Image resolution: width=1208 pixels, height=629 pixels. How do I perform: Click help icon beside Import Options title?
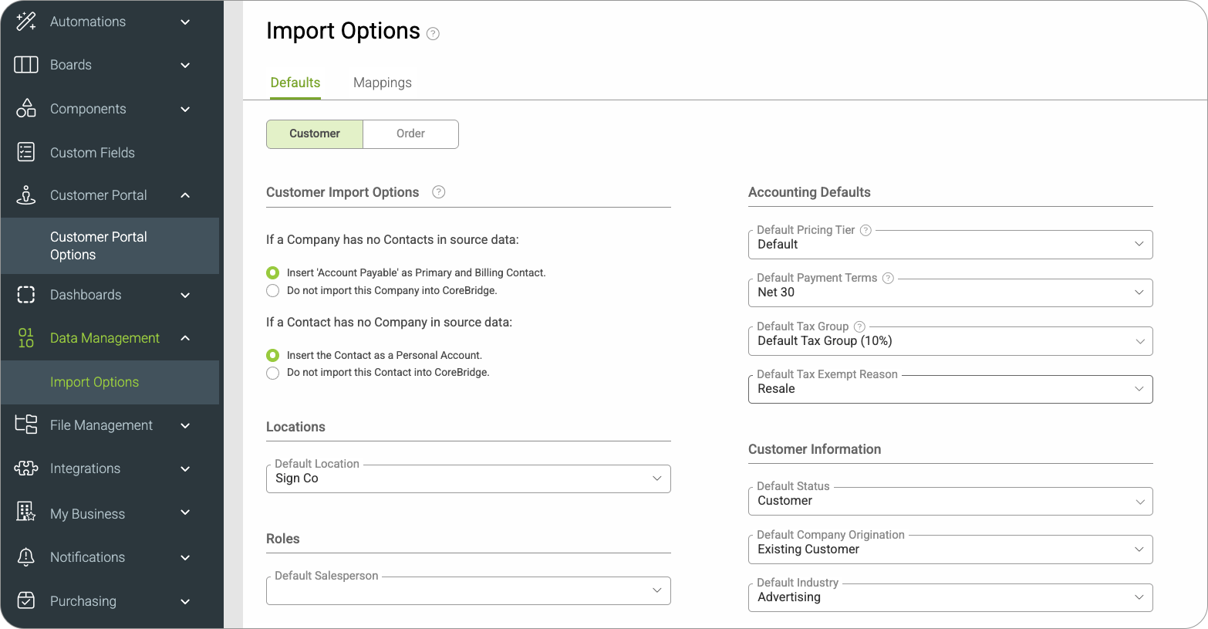434,33
